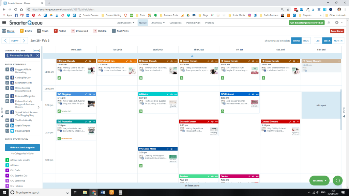
Task: Select the teal Affiliates category swatch
Action: point(7,165)
